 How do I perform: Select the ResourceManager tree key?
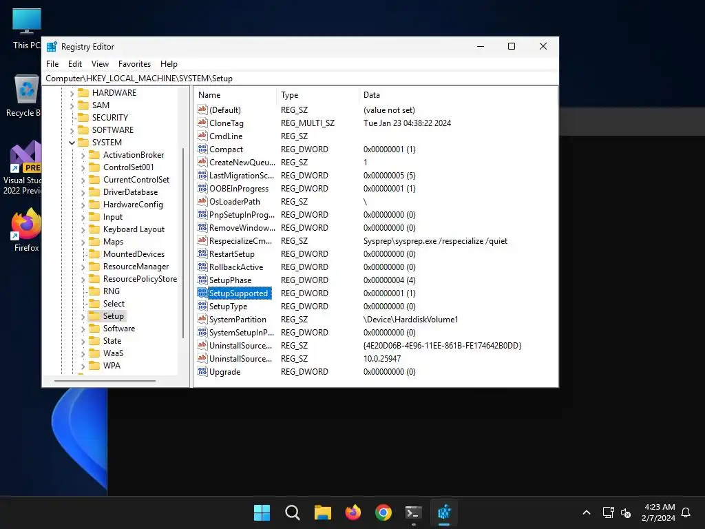click(136, 267)
